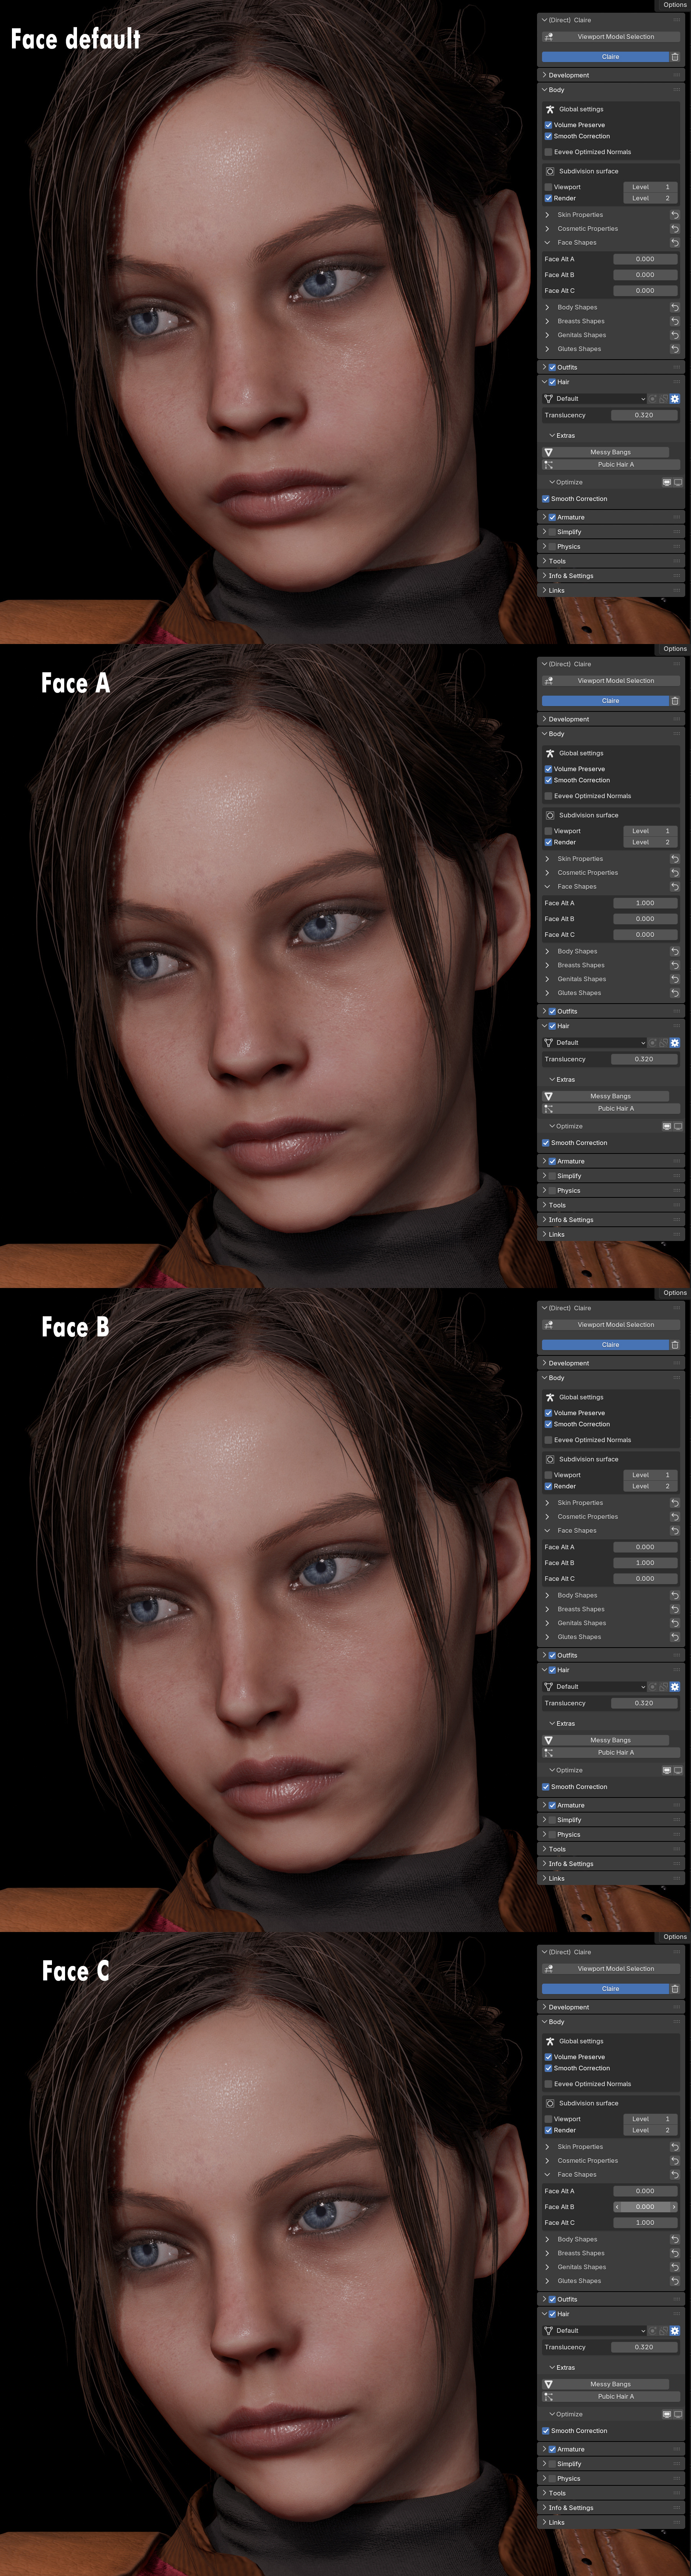Click the hair gear icon in Face A panel
691x2576 pixels.
coord(675,1042)
